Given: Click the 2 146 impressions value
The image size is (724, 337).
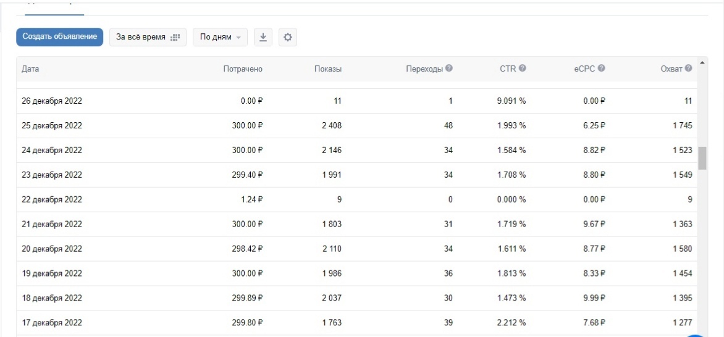Looking at the screenshot, I should 332,151.
